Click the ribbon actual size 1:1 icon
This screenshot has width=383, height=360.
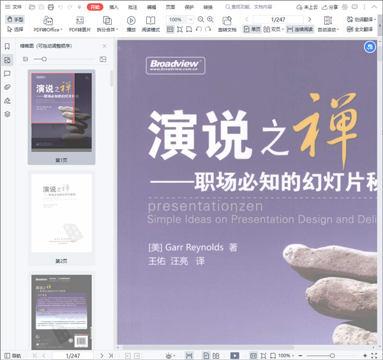pos(170,29)
